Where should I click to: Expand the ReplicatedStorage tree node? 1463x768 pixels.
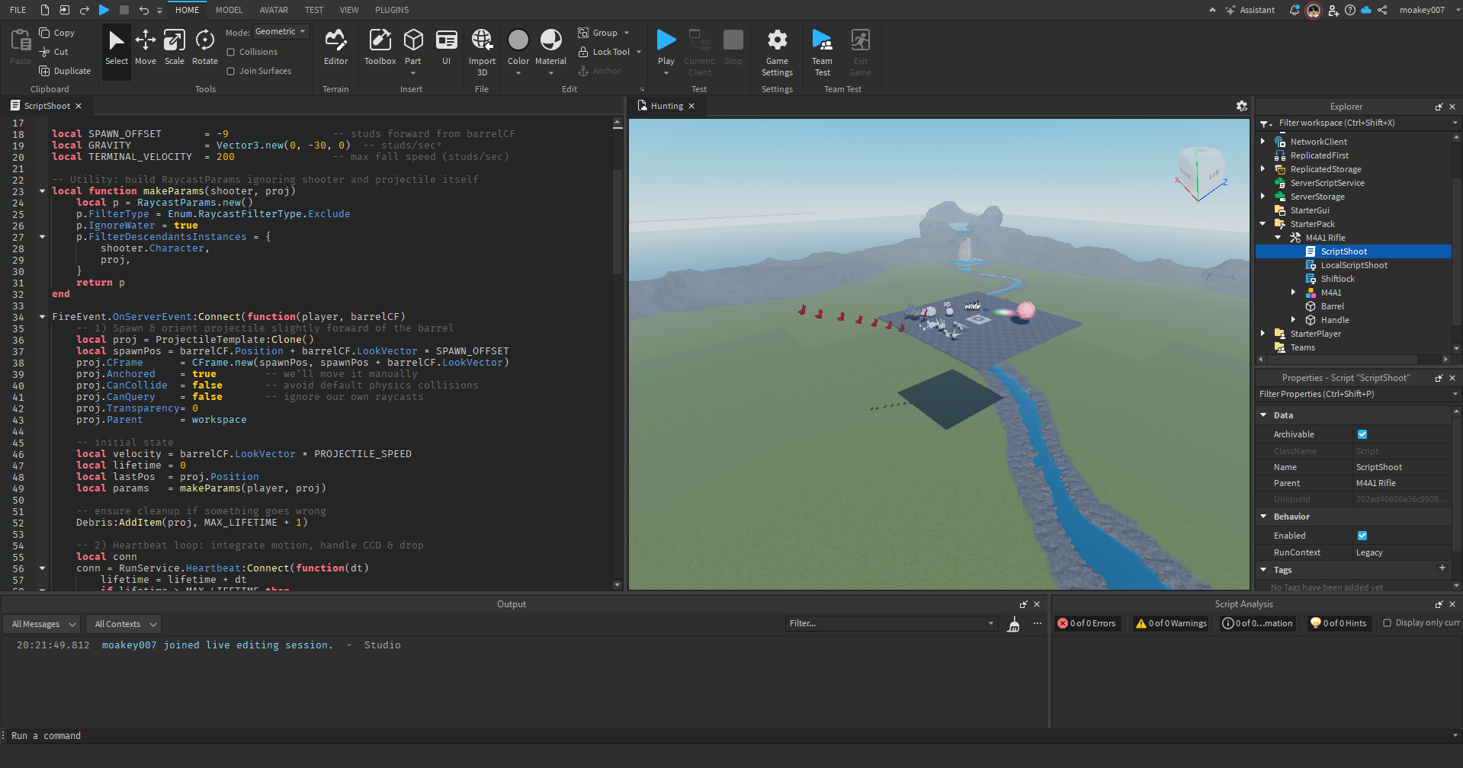pyautogui.click(x=1263, y=169)
